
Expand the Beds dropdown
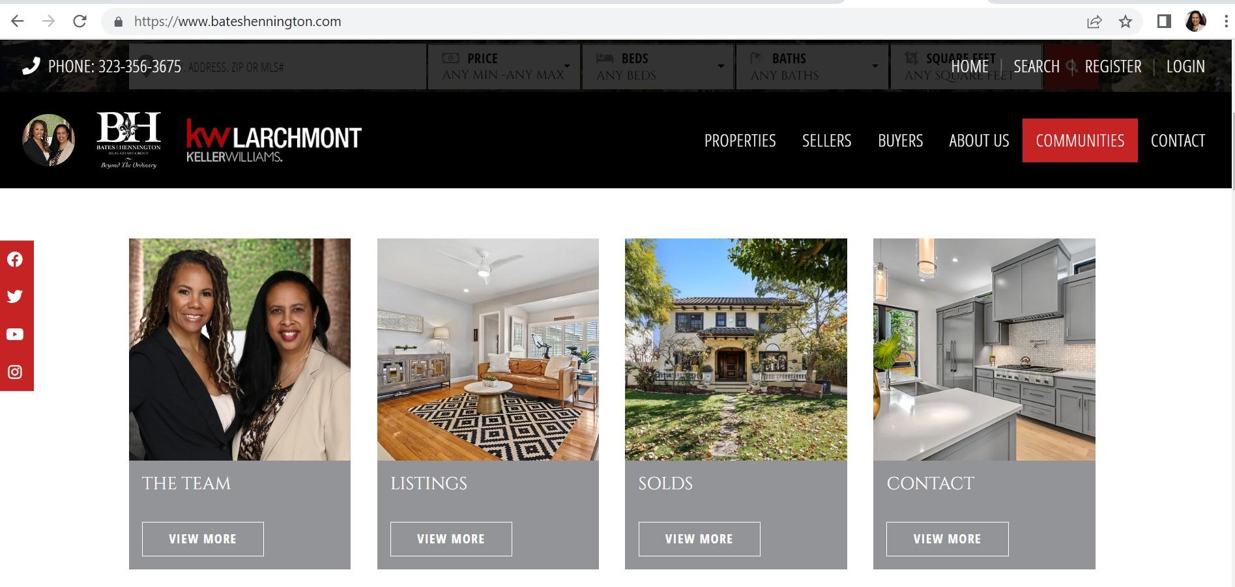pyautogui.click(x=658, y=66)
